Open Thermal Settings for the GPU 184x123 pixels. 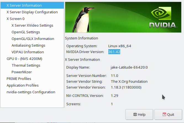click(26, 66)
